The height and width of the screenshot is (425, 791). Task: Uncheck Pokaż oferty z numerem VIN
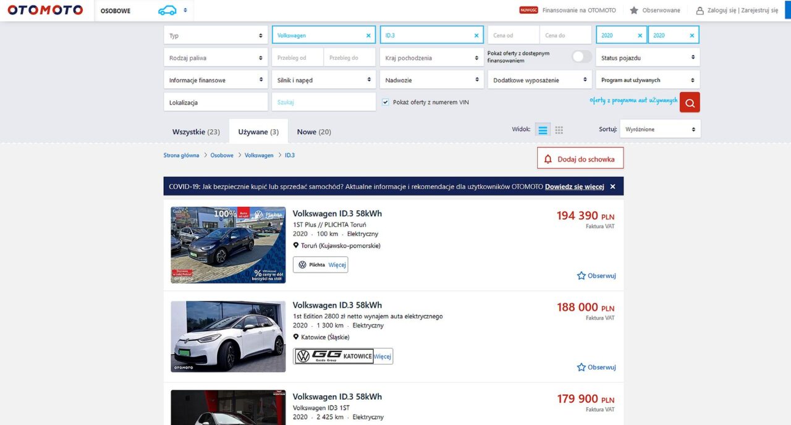pos(386,102)
